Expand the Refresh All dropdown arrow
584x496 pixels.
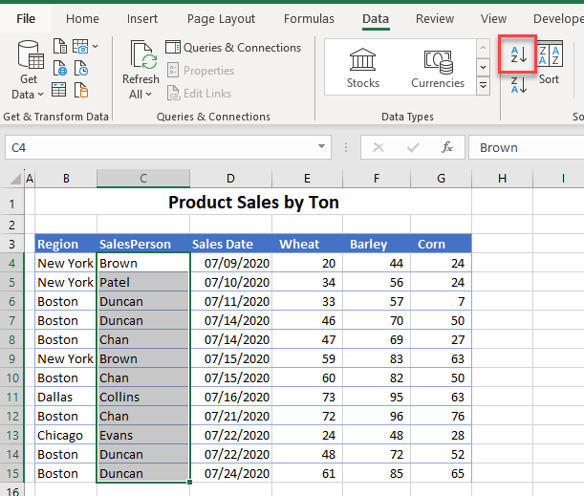click(148, 95)
